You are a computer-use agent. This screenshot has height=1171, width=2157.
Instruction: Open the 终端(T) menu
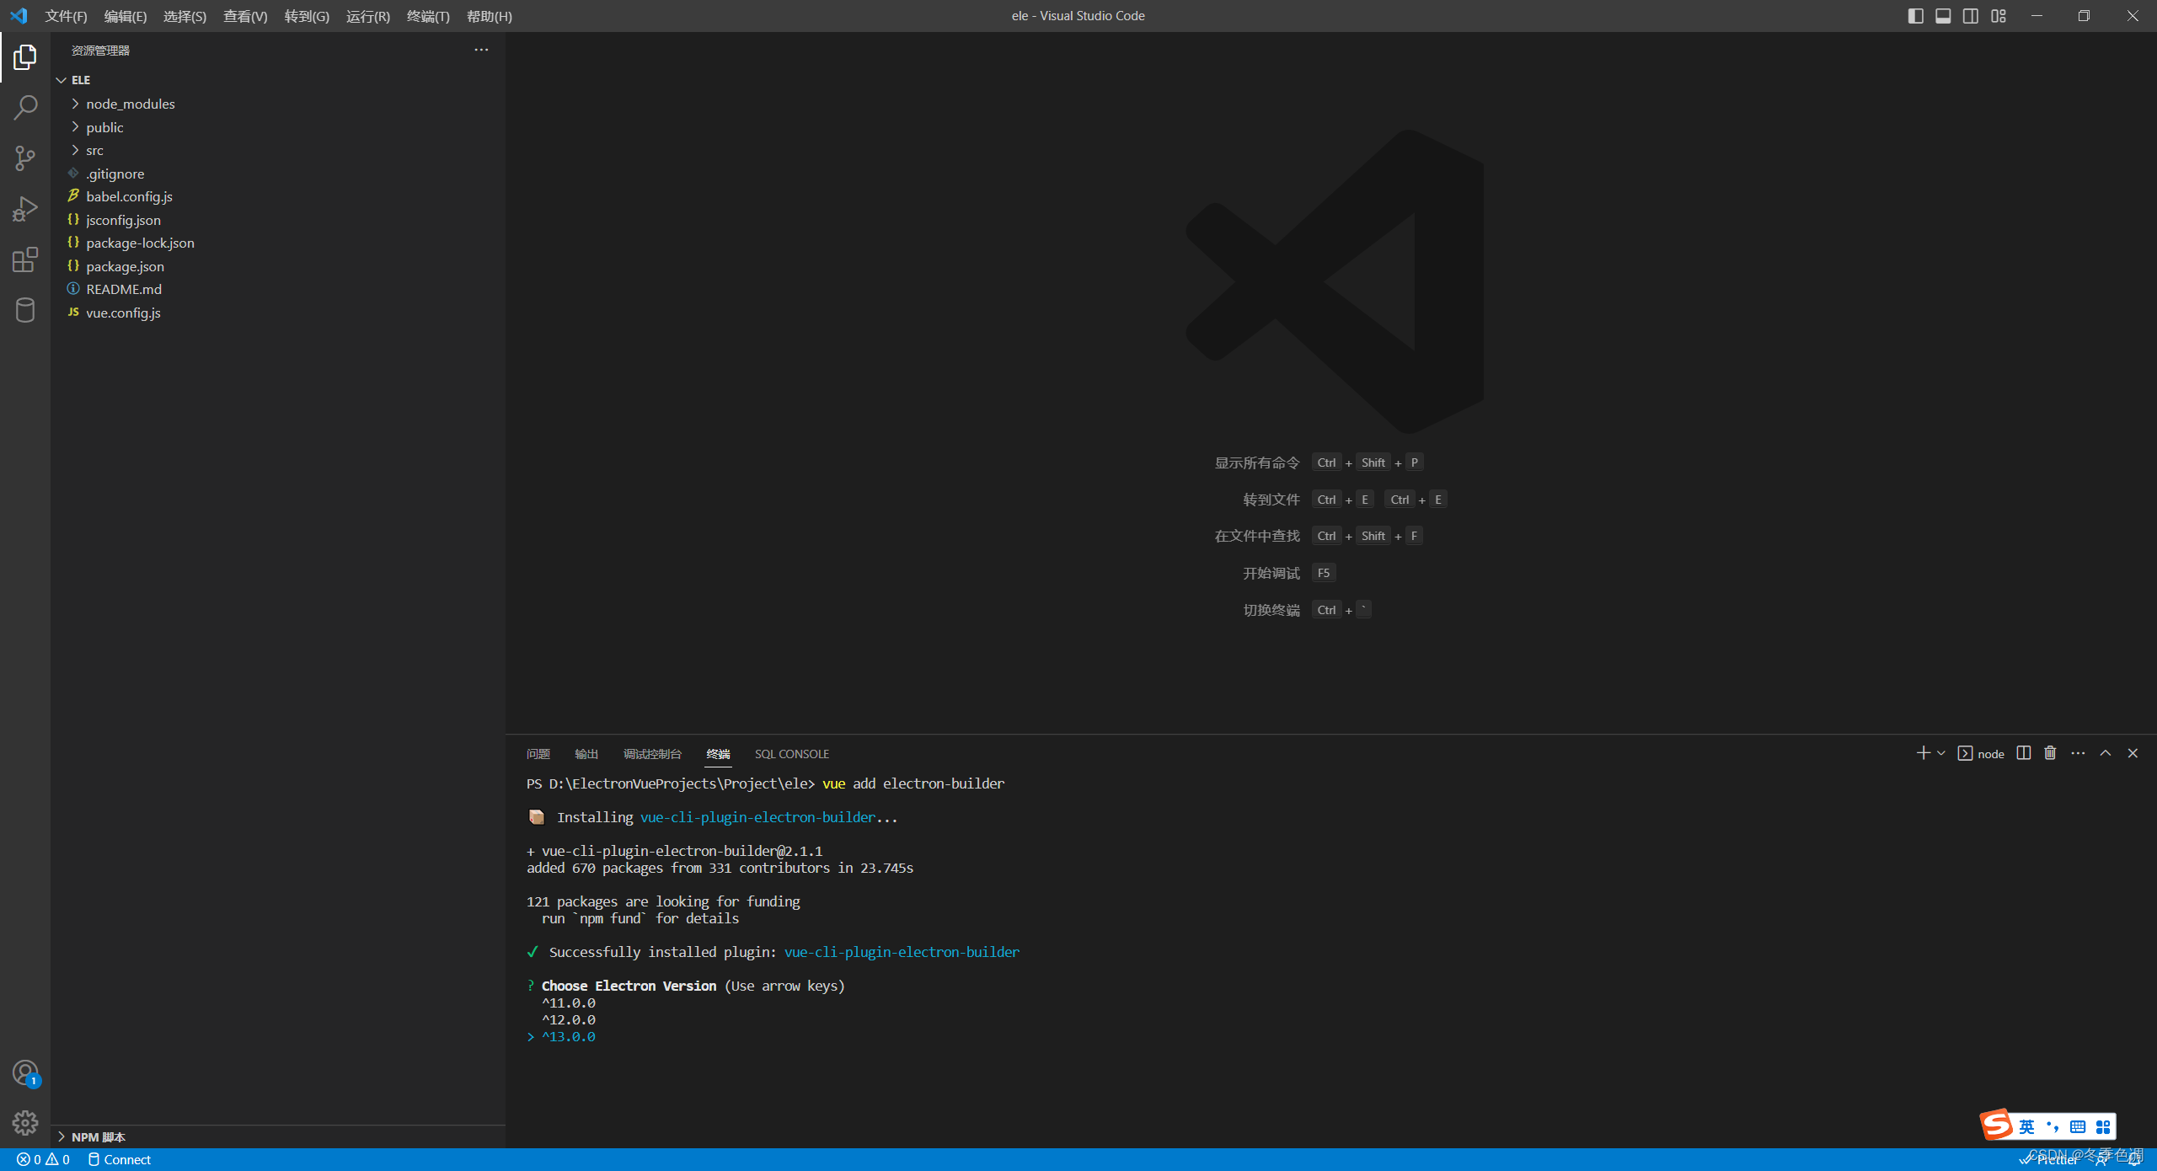click(x=428, y=16)
